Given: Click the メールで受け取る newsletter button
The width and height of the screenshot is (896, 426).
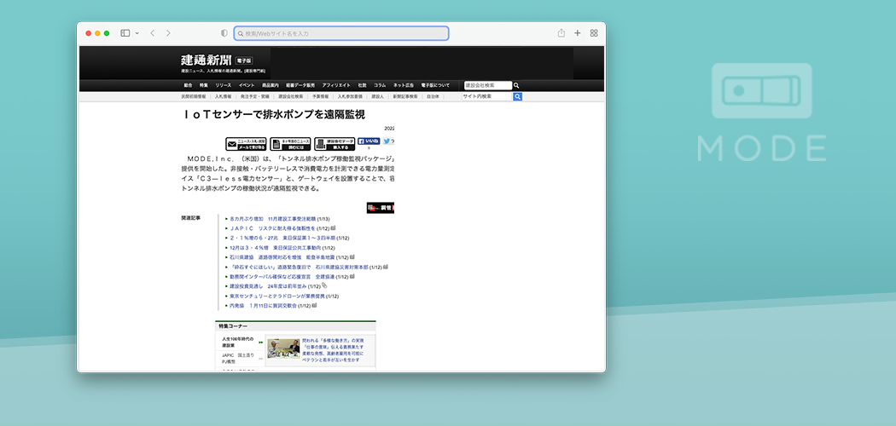Looking at the screenshot, I should 246,144.
